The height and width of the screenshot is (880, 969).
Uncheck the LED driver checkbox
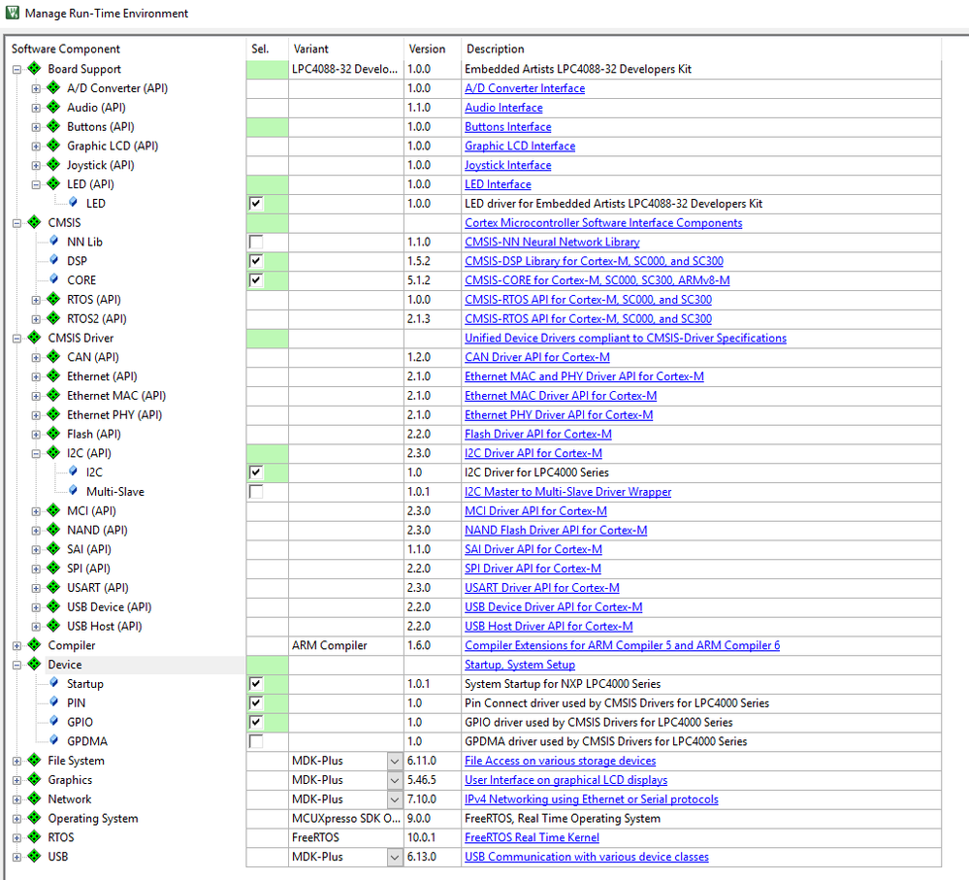[256, 204]
